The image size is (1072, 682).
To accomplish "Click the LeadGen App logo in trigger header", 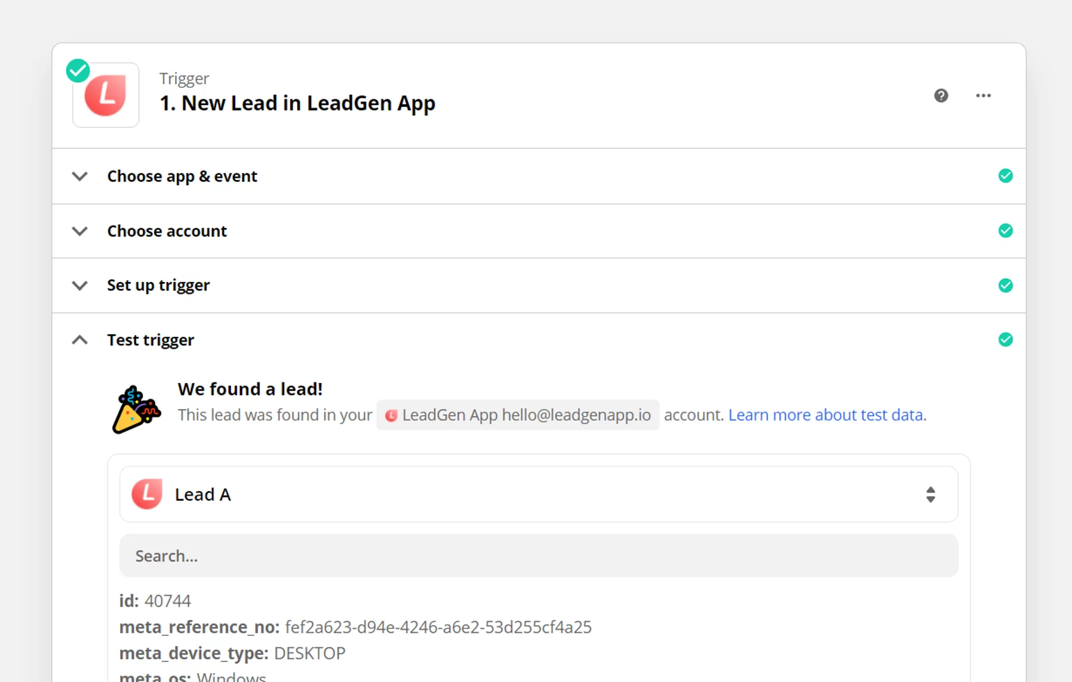I will click(x=106, y=95).
